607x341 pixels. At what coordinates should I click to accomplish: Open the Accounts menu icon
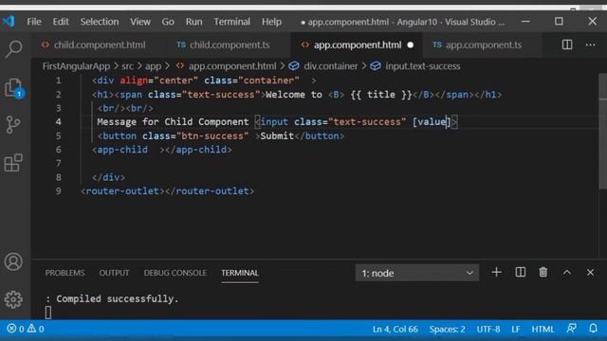coord(13,261)
